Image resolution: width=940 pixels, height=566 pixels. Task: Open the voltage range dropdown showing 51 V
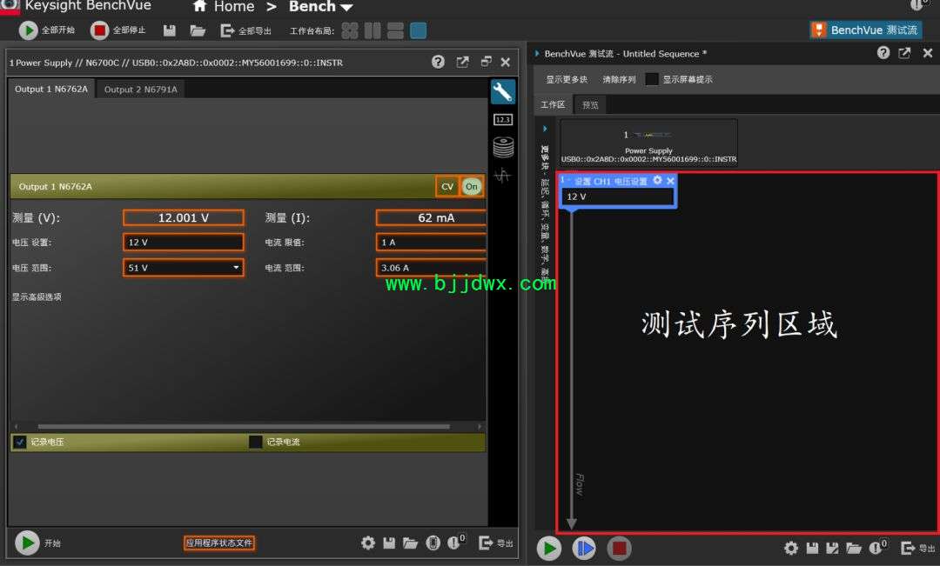point(184,267)
